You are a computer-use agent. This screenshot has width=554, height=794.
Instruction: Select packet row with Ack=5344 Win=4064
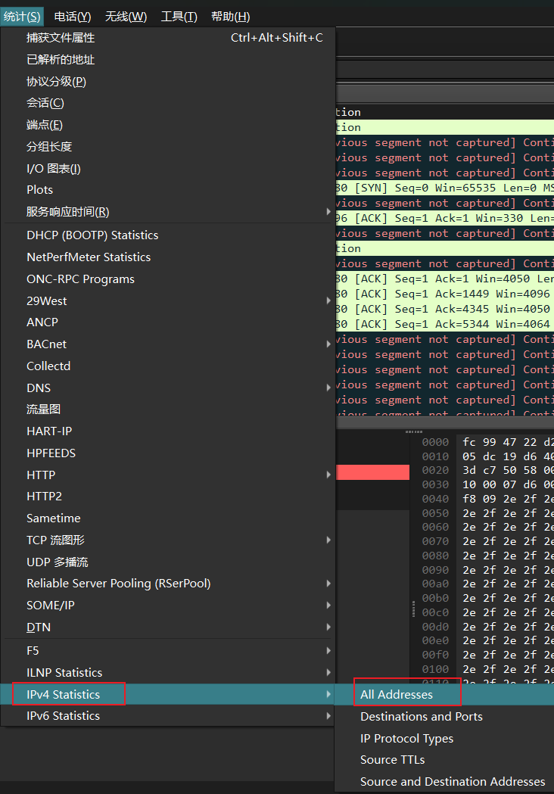click(444, 324)
